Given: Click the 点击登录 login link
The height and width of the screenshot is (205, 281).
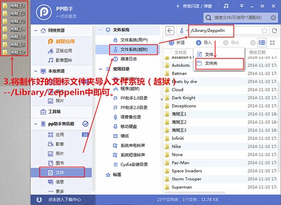Looking at the screenshot, I should pyautogui.click(x=66, y=16).
